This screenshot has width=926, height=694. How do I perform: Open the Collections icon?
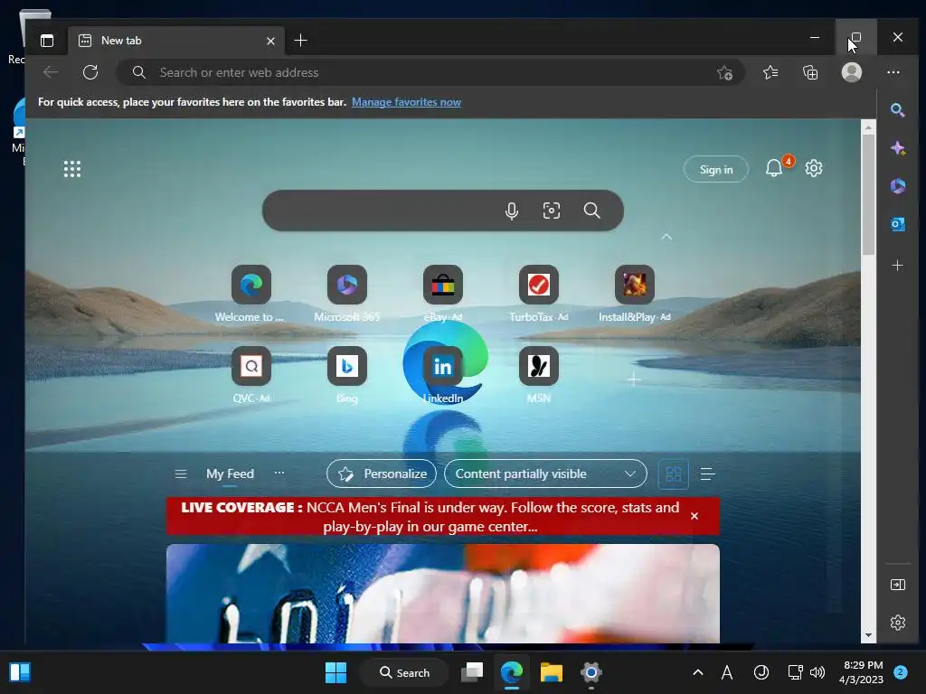810,72
